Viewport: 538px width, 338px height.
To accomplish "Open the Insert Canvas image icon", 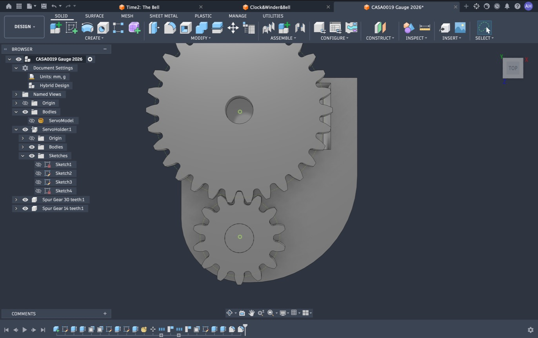I will 460,27.
